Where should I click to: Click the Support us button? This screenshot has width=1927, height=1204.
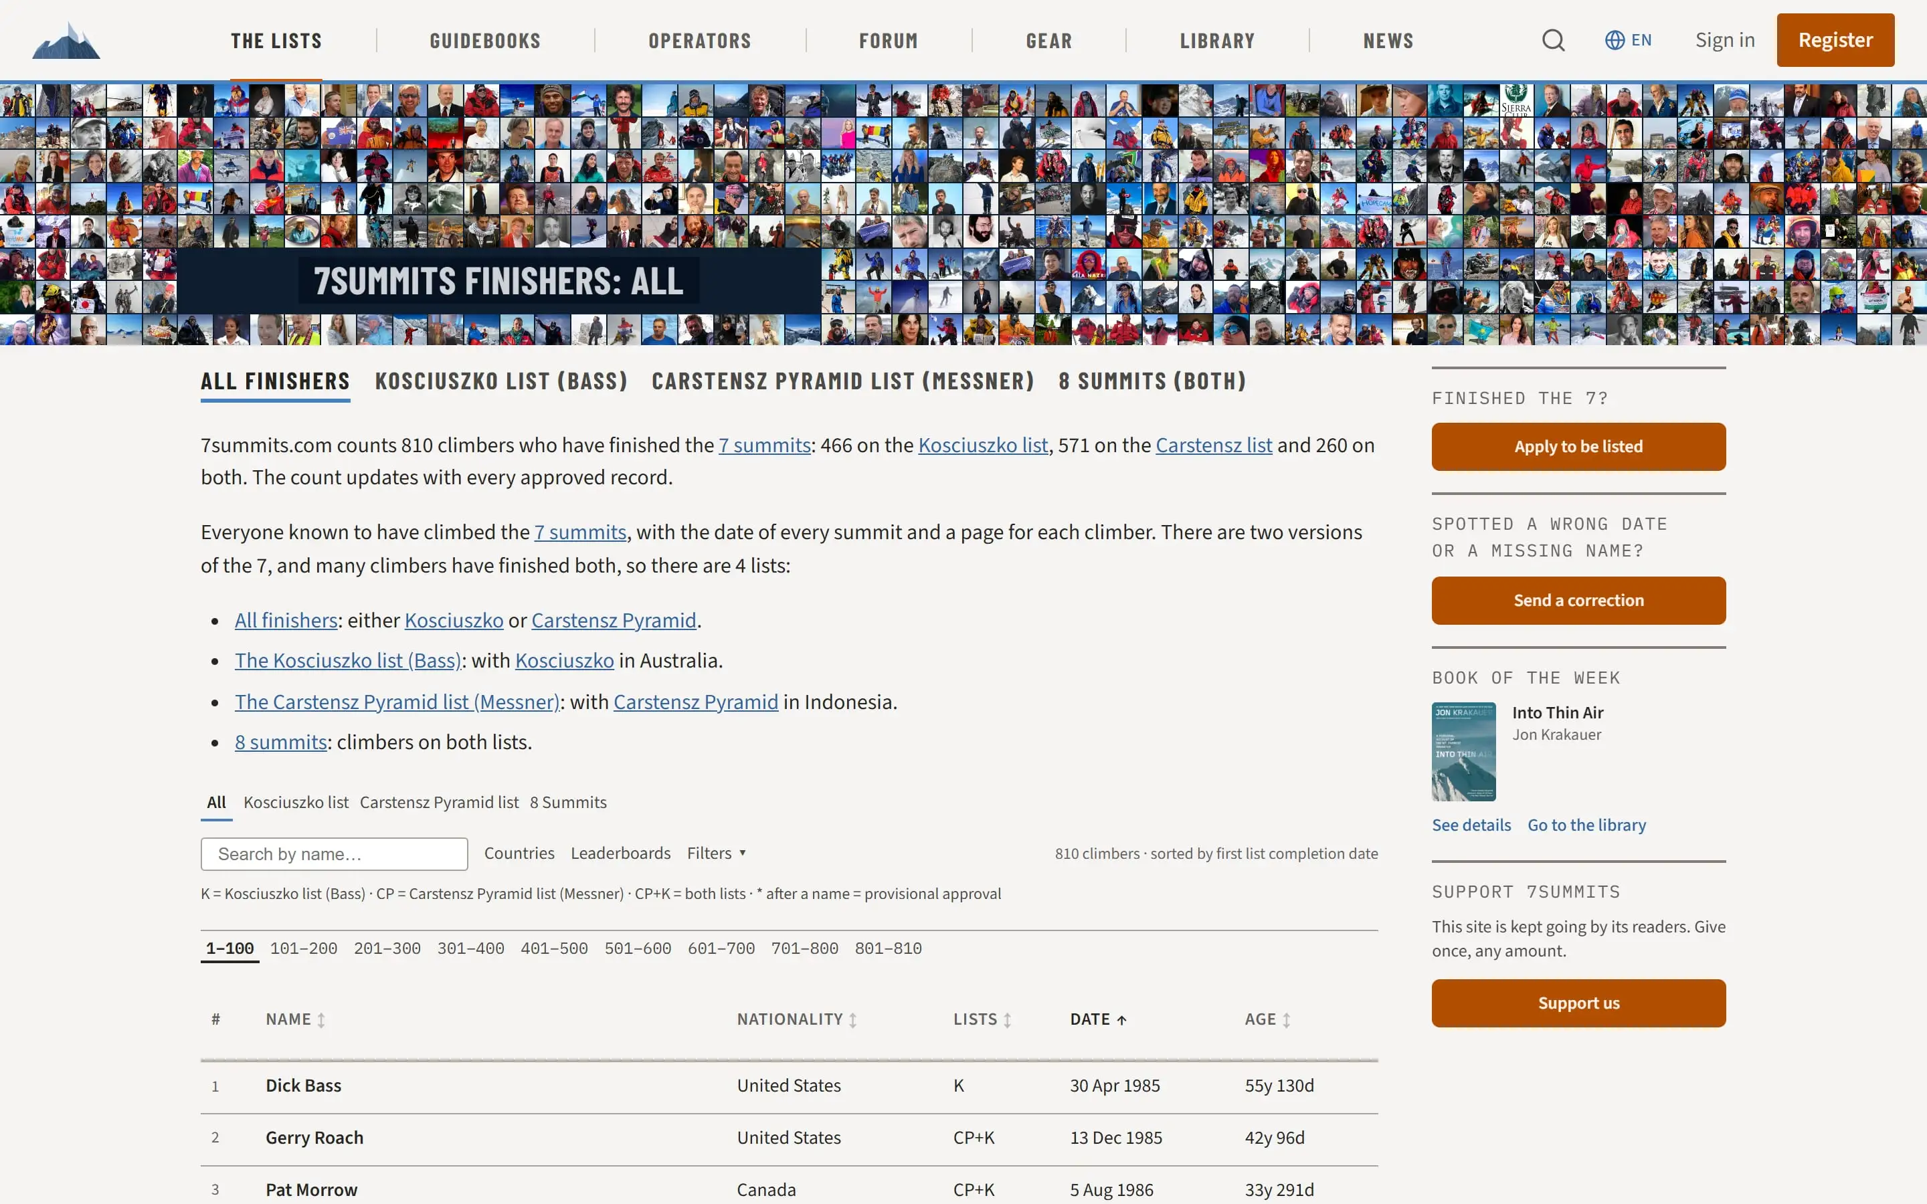[1578, 1003]
